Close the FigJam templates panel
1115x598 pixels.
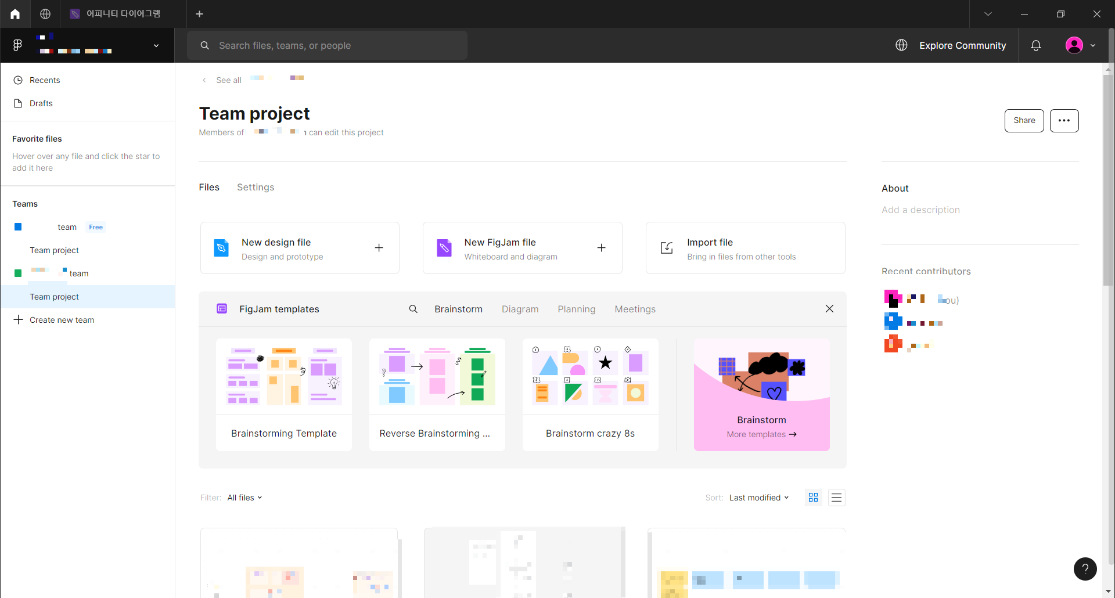coord(829,309)
